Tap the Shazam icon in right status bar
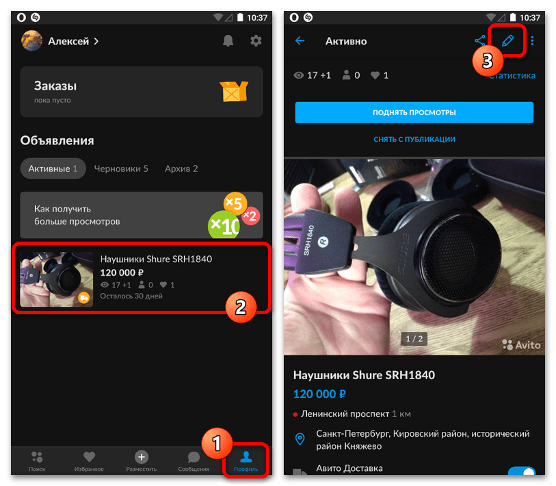Image resolution: width=556 pixels, height=486 pixels. [308, 17]
